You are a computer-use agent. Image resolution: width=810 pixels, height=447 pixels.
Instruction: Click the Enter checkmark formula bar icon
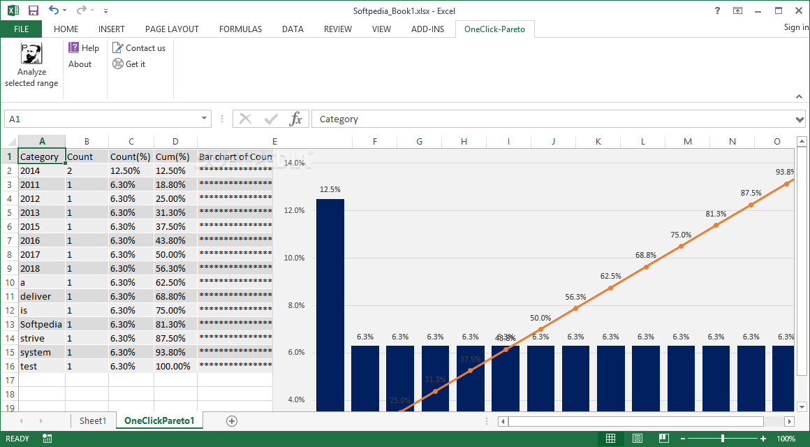click(271, 119)
